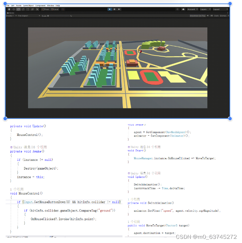Click 'MouseControl();' inside the Update method
Image resolution: width=242 pixels, height=243 pixels.
[29, 135]
